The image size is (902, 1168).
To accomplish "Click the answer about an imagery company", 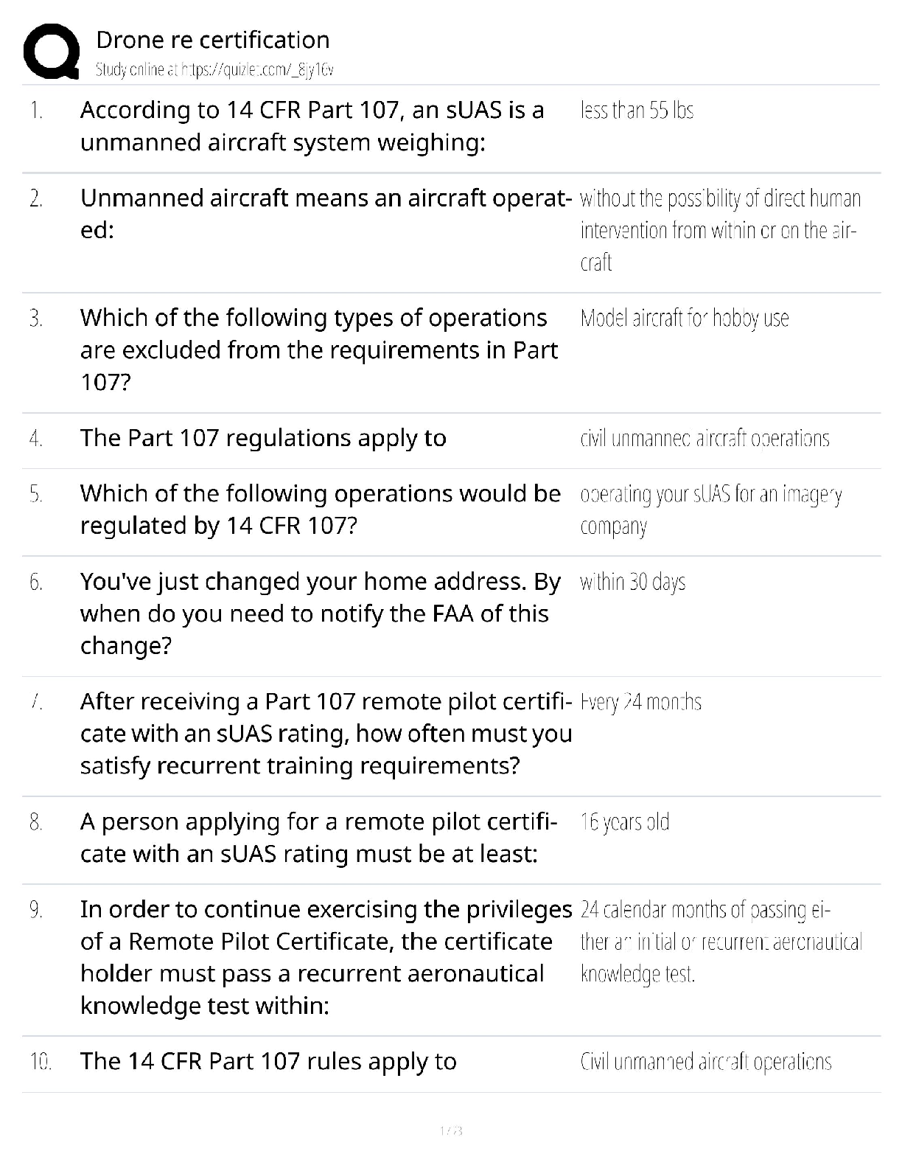I will point(710,510).
